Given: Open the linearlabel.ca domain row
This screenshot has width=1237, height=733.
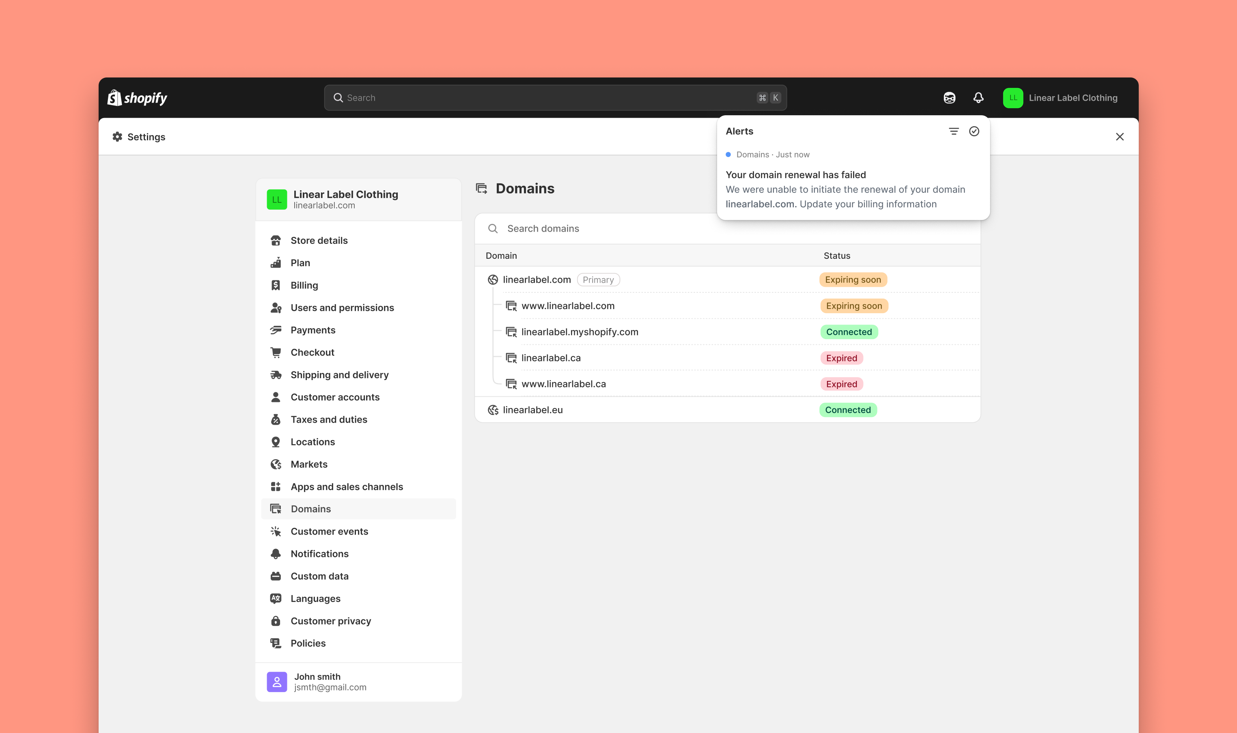Looking at the screenshot, I should (x=727, y=358).
